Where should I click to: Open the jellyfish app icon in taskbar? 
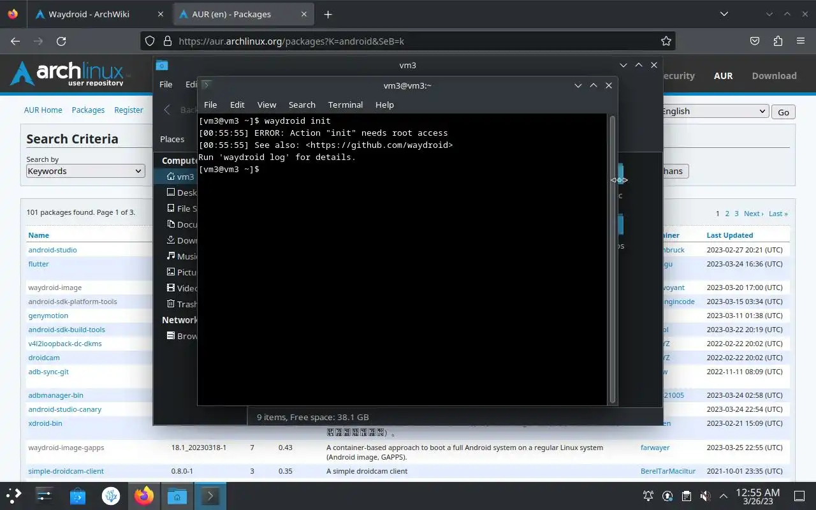(x=111, y=495)
